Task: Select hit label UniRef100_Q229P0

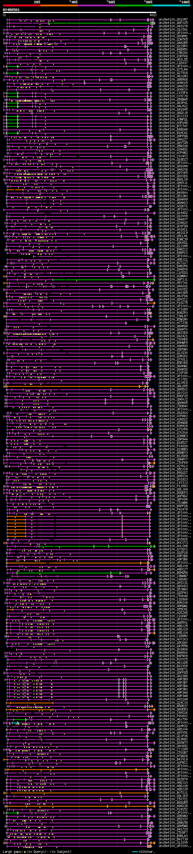Action: pyautogui.click(x=173, y=46)
